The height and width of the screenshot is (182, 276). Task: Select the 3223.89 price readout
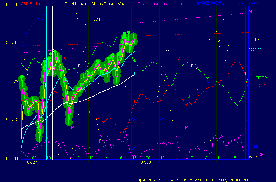pos(255,73)
